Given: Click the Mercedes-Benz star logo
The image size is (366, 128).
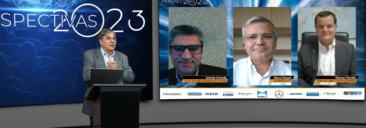Looking at the screenshot, I should pos(279,94).
